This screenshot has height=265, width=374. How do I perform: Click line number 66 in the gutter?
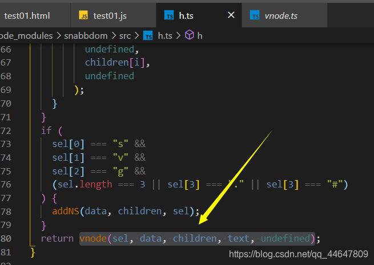click(6, 50)
